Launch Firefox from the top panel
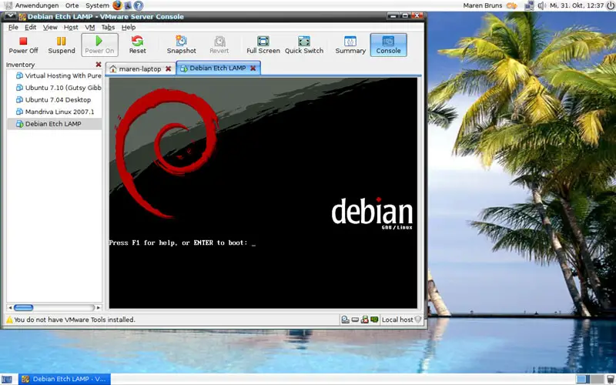Image resolution: width=616 pixels, height=385 pixels. pos(117,5)
